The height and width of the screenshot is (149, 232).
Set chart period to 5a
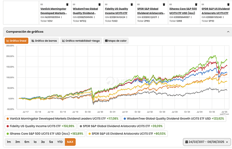pos(51,142)
